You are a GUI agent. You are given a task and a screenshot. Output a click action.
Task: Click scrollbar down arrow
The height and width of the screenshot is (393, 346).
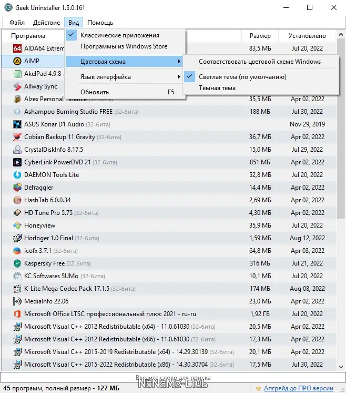click(x=341, y=367)
